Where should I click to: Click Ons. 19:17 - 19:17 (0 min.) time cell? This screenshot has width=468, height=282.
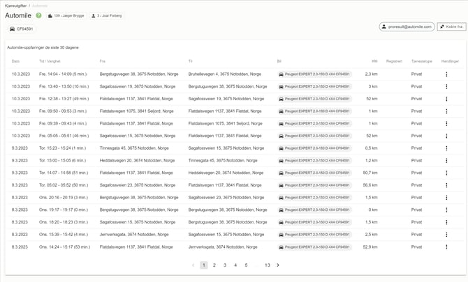tap(64, 210)
